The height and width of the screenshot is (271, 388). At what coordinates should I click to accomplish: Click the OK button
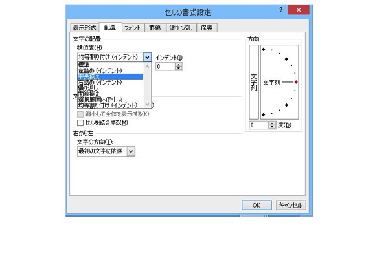(x=257, y=205)
